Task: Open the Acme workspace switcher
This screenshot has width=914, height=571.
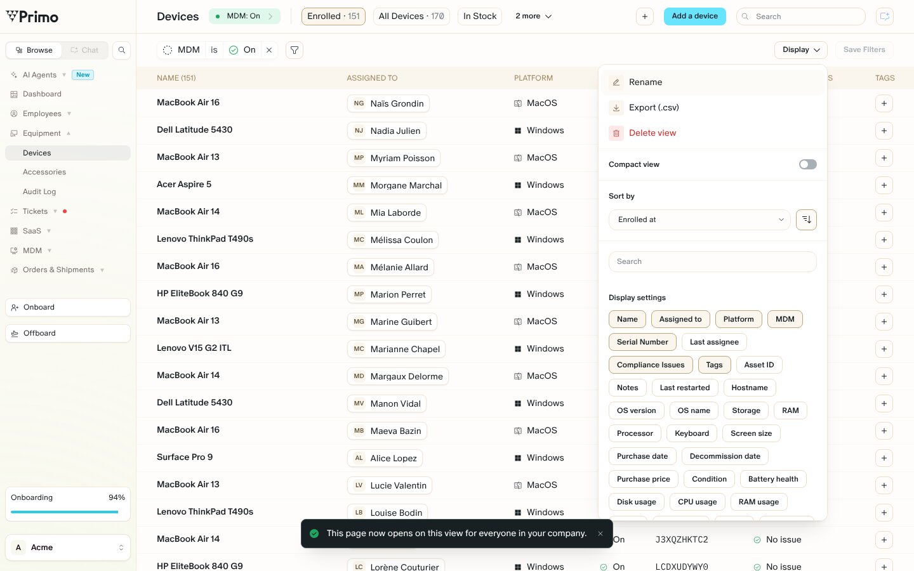Action: 68,548
